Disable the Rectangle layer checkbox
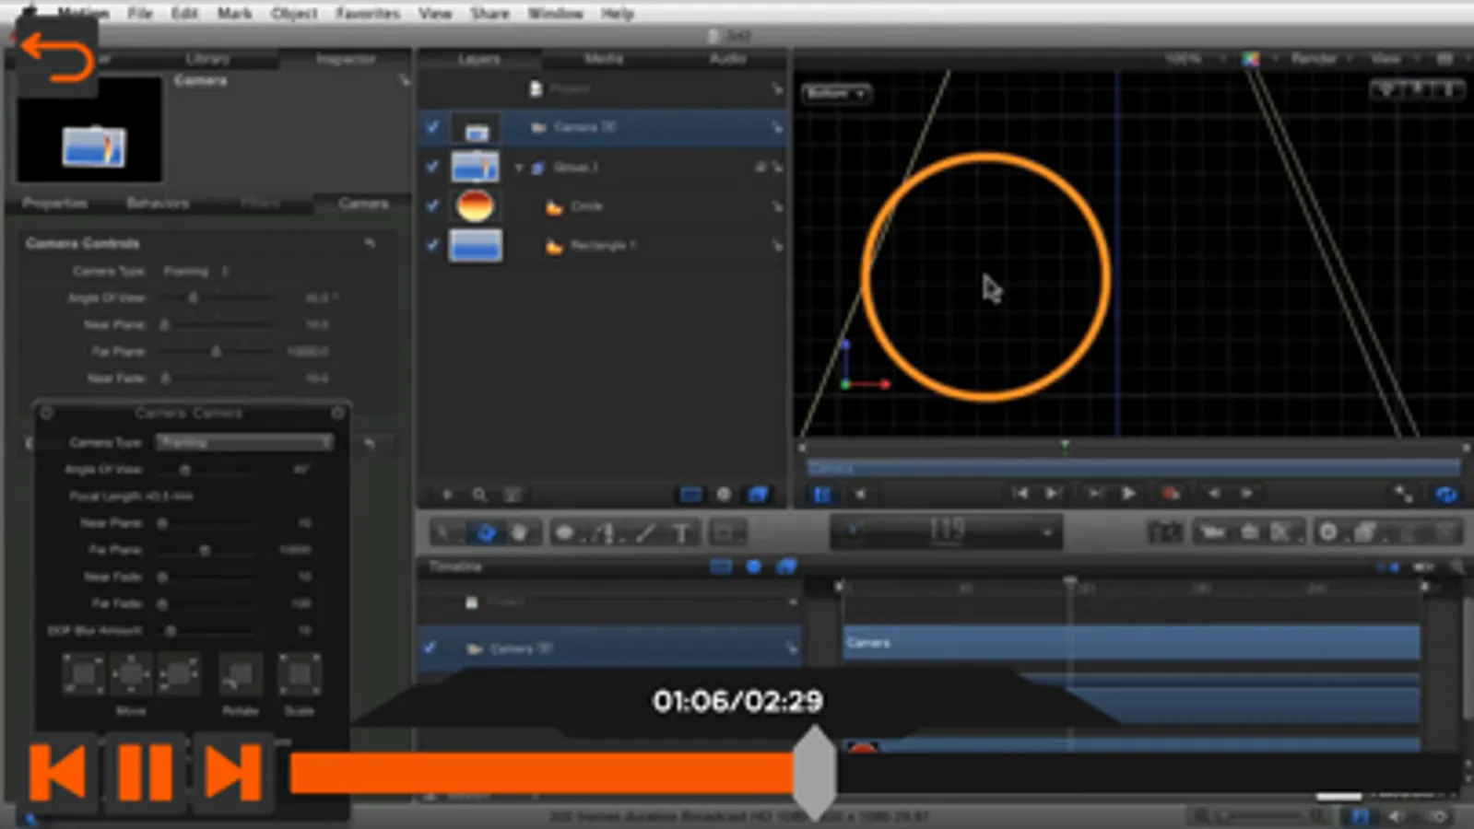 tap(432, 245)
